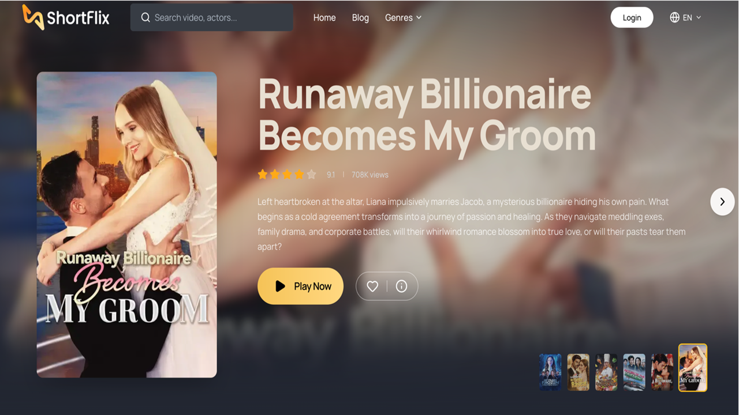
Task: Advance carousel with the right arrow
Action: (722, 202)
